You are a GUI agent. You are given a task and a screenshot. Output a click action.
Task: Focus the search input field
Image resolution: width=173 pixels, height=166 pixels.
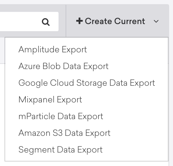[29, 22]
